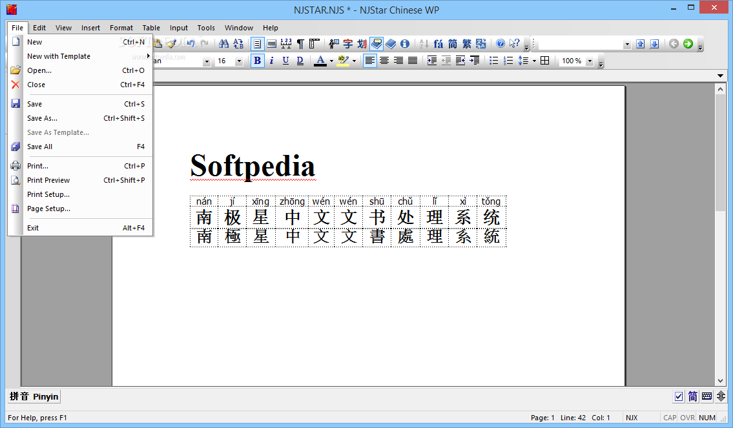Screen dimensions: 733x428
Task: Click the fá pinyin conversion icon
Action: click(x=438, y=44)
